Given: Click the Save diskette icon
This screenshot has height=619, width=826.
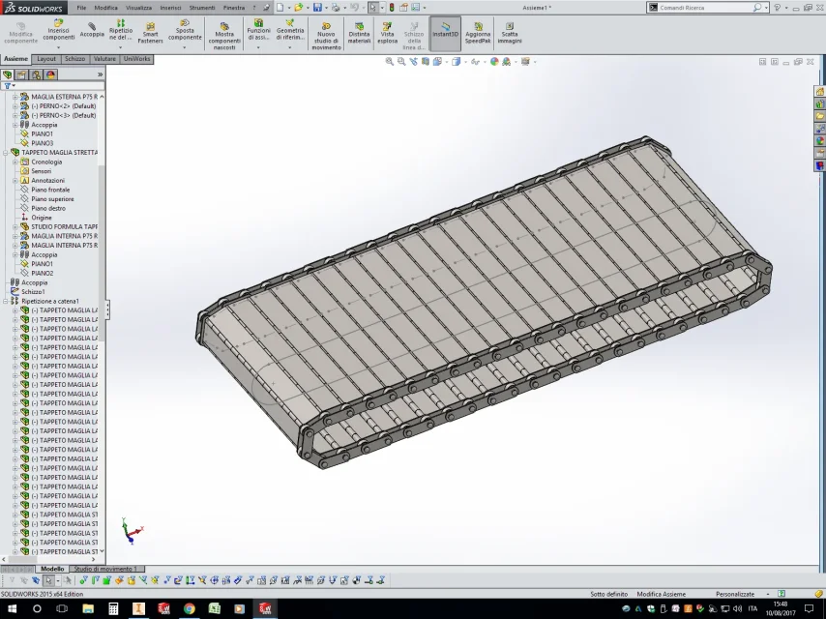Looking at the screenshot, I should click(317, 8).
